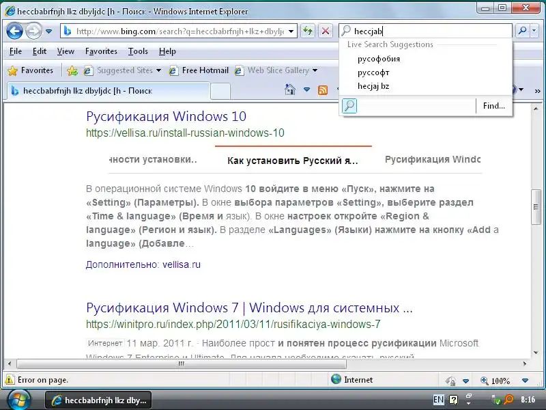Open the Дополнительно: vellisa.ru link

click(x=143, y=264)
